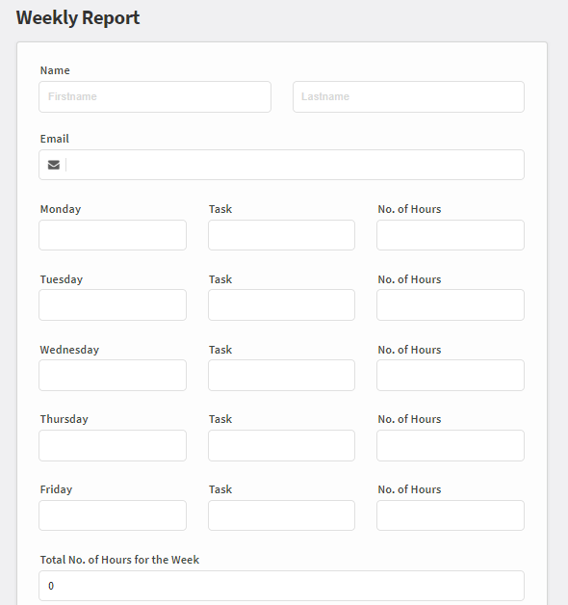Select the Monday entry field
Image resolution: width=568 pixels, height=605 pixels.
pos(113,235)
